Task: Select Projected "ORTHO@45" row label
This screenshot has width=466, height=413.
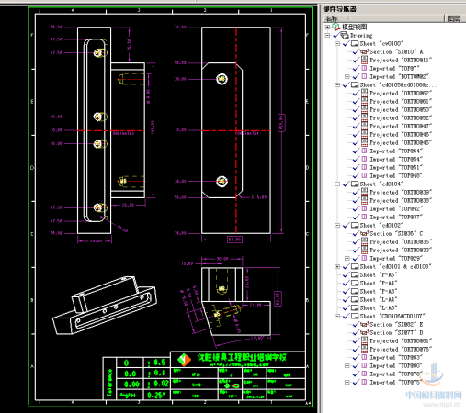Action: [x=401, y=142]
